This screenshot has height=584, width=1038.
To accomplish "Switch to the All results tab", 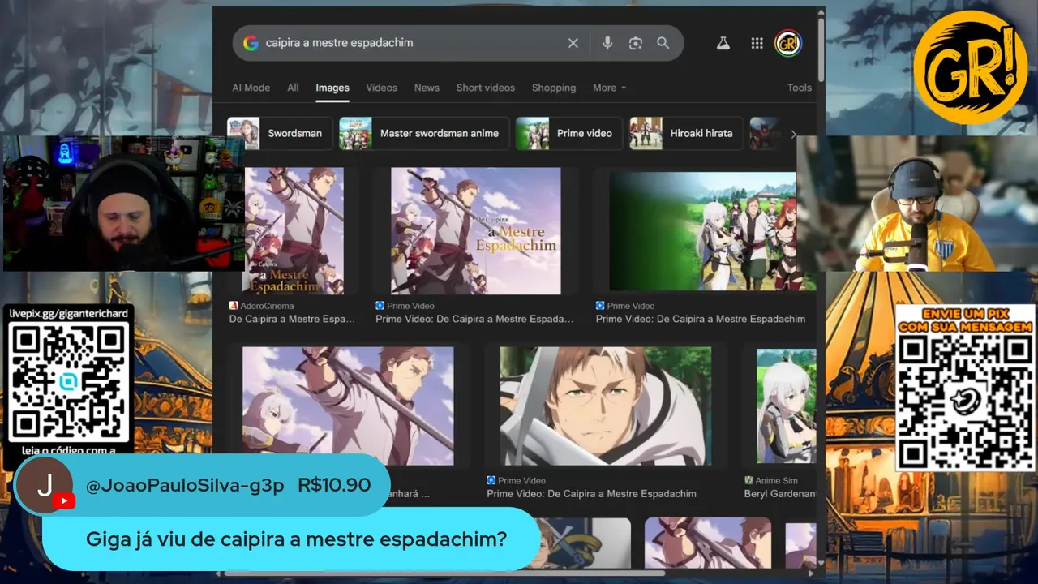I will click(293, 88).
